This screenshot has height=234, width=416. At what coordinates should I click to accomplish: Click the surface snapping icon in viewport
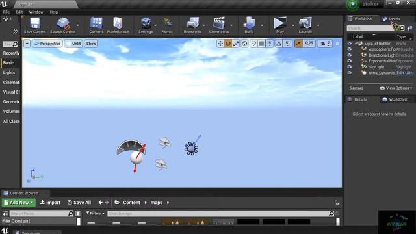253,44
